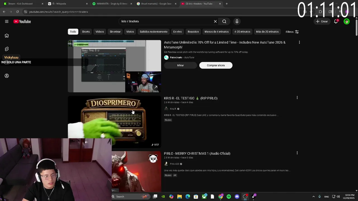The width and height of the screenshot is (358, 201).
Task: Open the clock showing 10:34 PM
Action: 349,197
